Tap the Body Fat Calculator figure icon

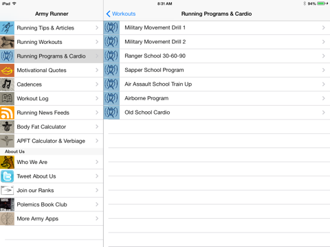[x=7, y=127]
